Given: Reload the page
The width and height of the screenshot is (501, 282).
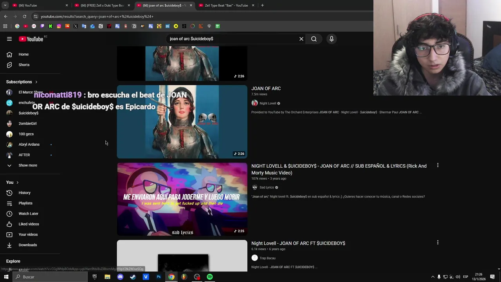Looking at the screenshot, I should click(24, 16).
